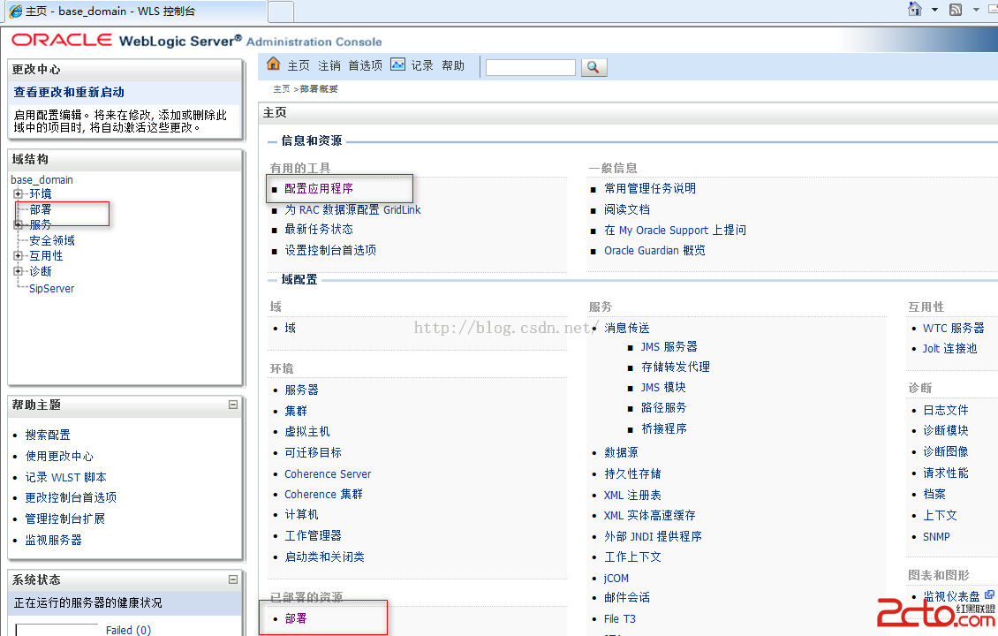The height and width of the screenshot is (636, 998).
Task: Open the 数据源 link
Action: [x=621, y=452]
